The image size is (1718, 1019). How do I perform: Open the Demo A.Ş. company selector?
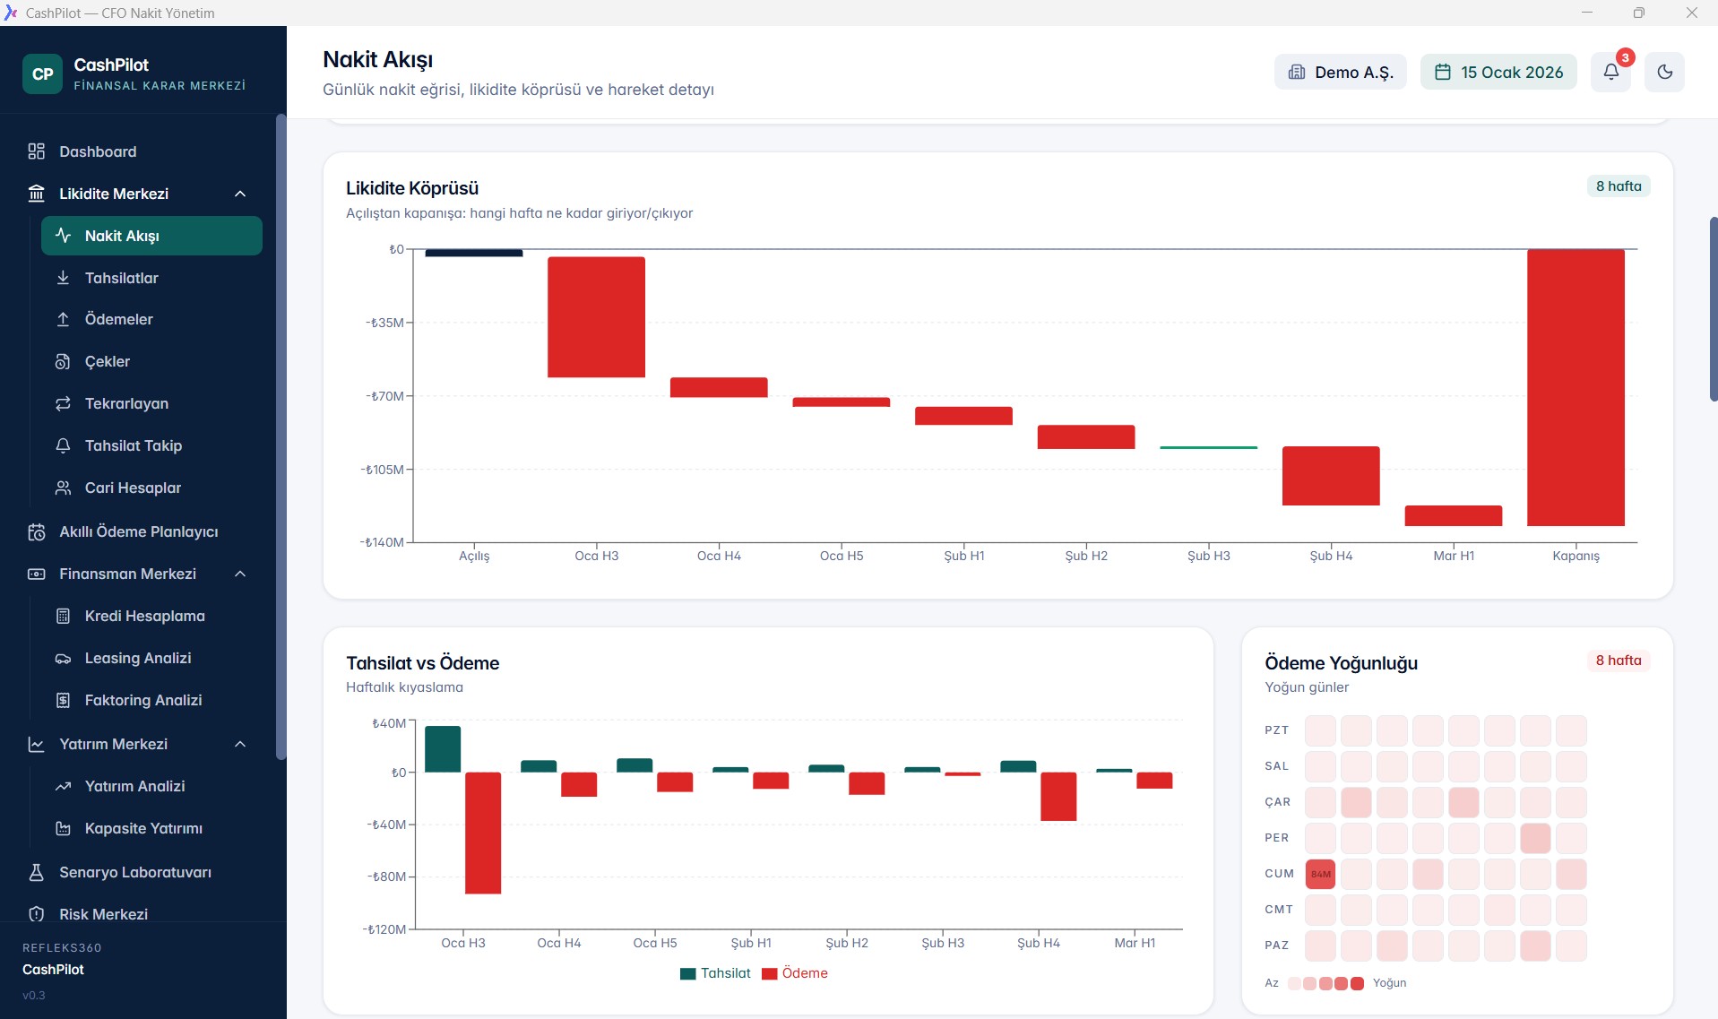tap(1341, 72)
